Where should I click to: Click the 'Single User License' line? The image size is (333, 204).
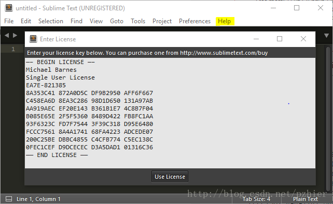pyautogui.click(x=60, y=77)
